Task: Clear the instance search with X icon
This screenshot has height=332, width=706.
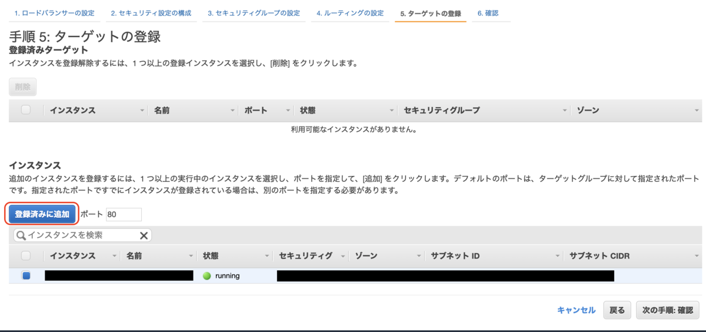Action: (144, 235)
